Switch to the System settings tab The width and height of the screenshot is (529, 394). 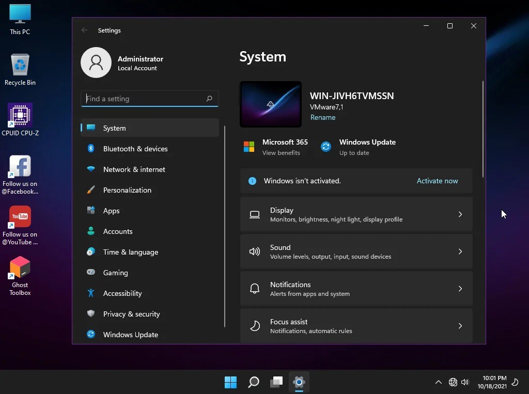pyautogui.click(x=114, y=128)
